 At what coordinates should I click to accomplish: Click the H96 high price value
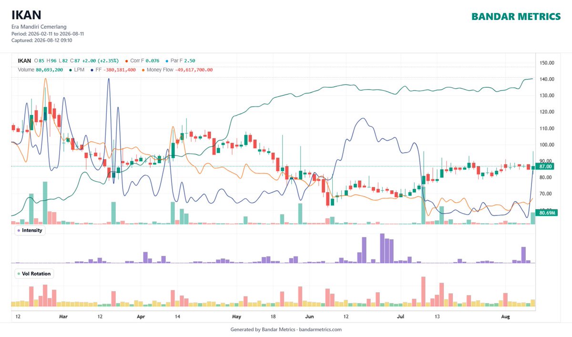(x=51, y=61)
